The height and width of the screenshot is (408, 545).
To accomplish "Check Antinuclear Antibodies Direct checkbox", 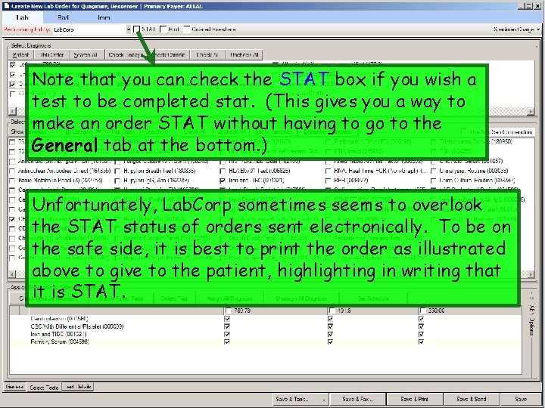I will tap(13, 171).
